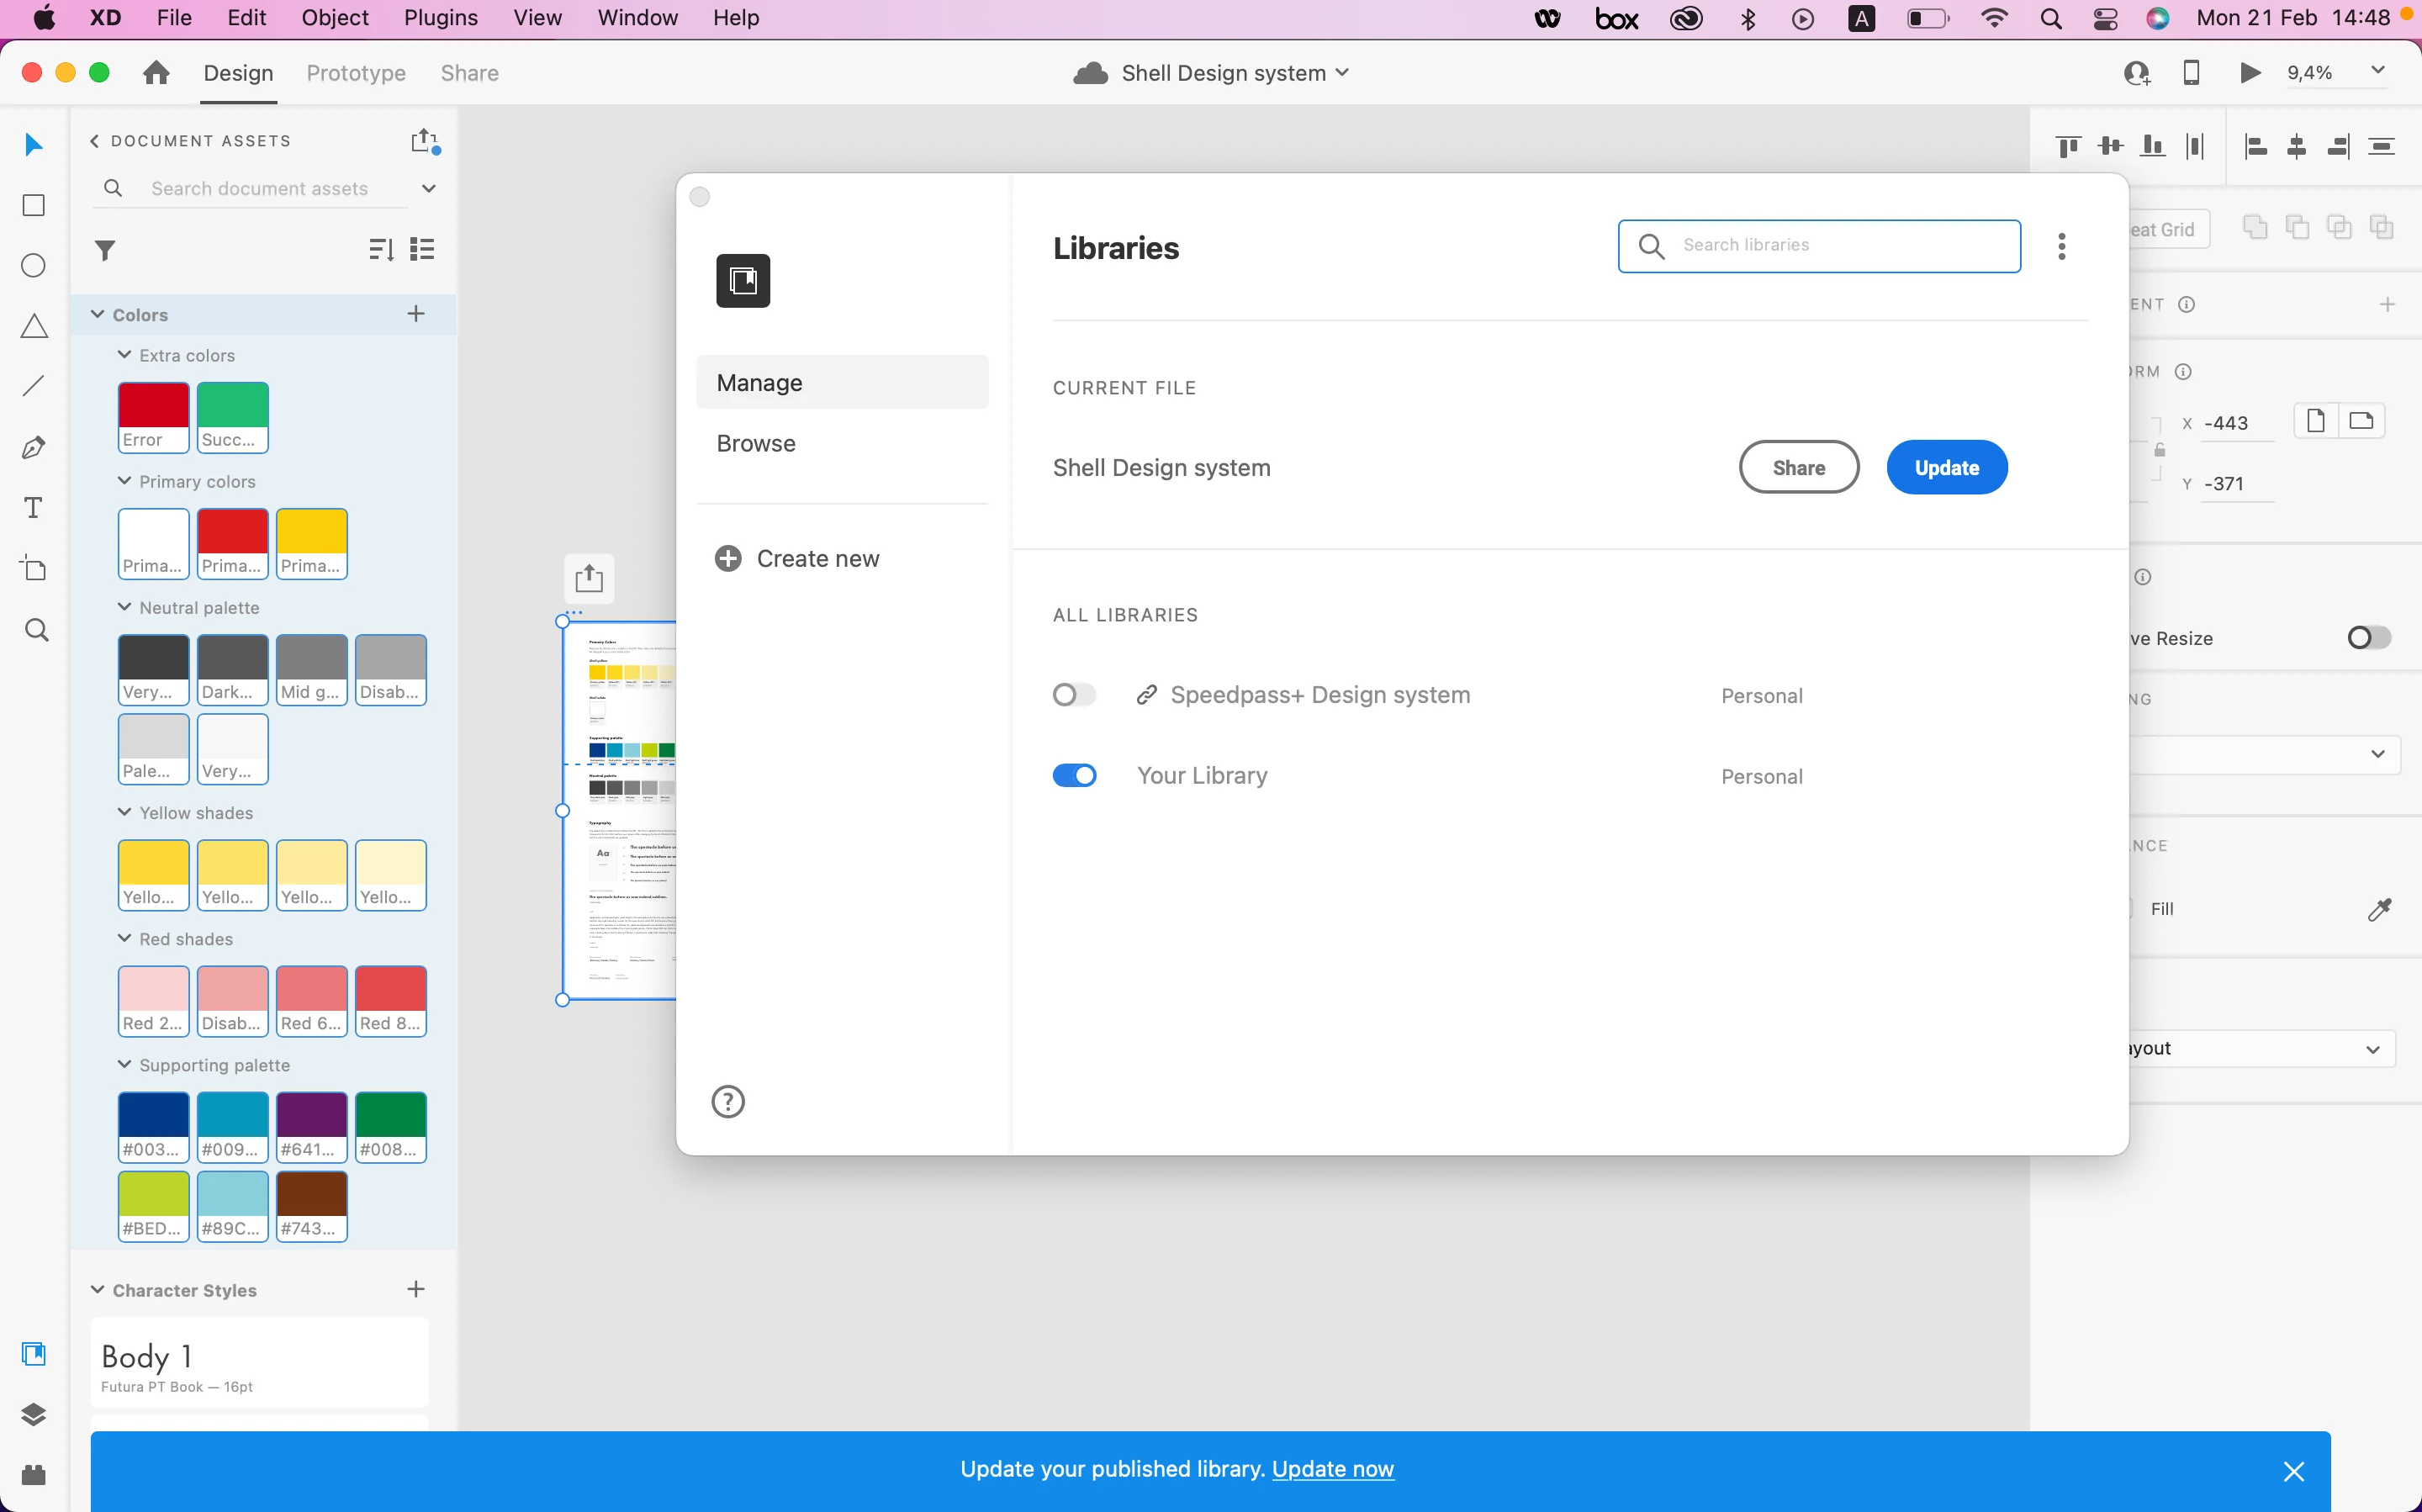The image size is (2422, 1512).
Task: Open the Plugins menu
Action: [440, 18]
